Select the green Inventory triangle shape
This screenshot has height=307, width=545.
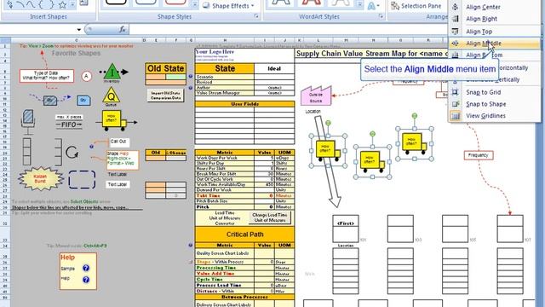[x=112, y=72]
